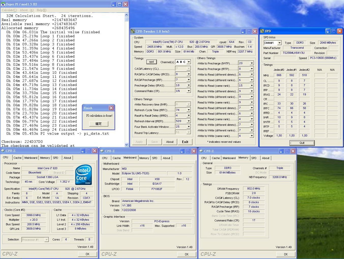This screenshot has width=344, height=259.
Task: Click the spd button in CPU-Tweaker Timings
Action: pos(151,62)
